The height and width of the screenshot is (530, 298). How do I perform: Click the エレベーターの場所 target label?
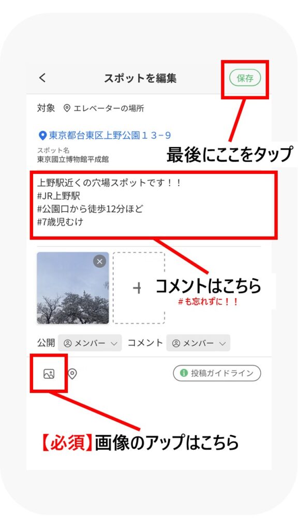click(x=109, y=109)
